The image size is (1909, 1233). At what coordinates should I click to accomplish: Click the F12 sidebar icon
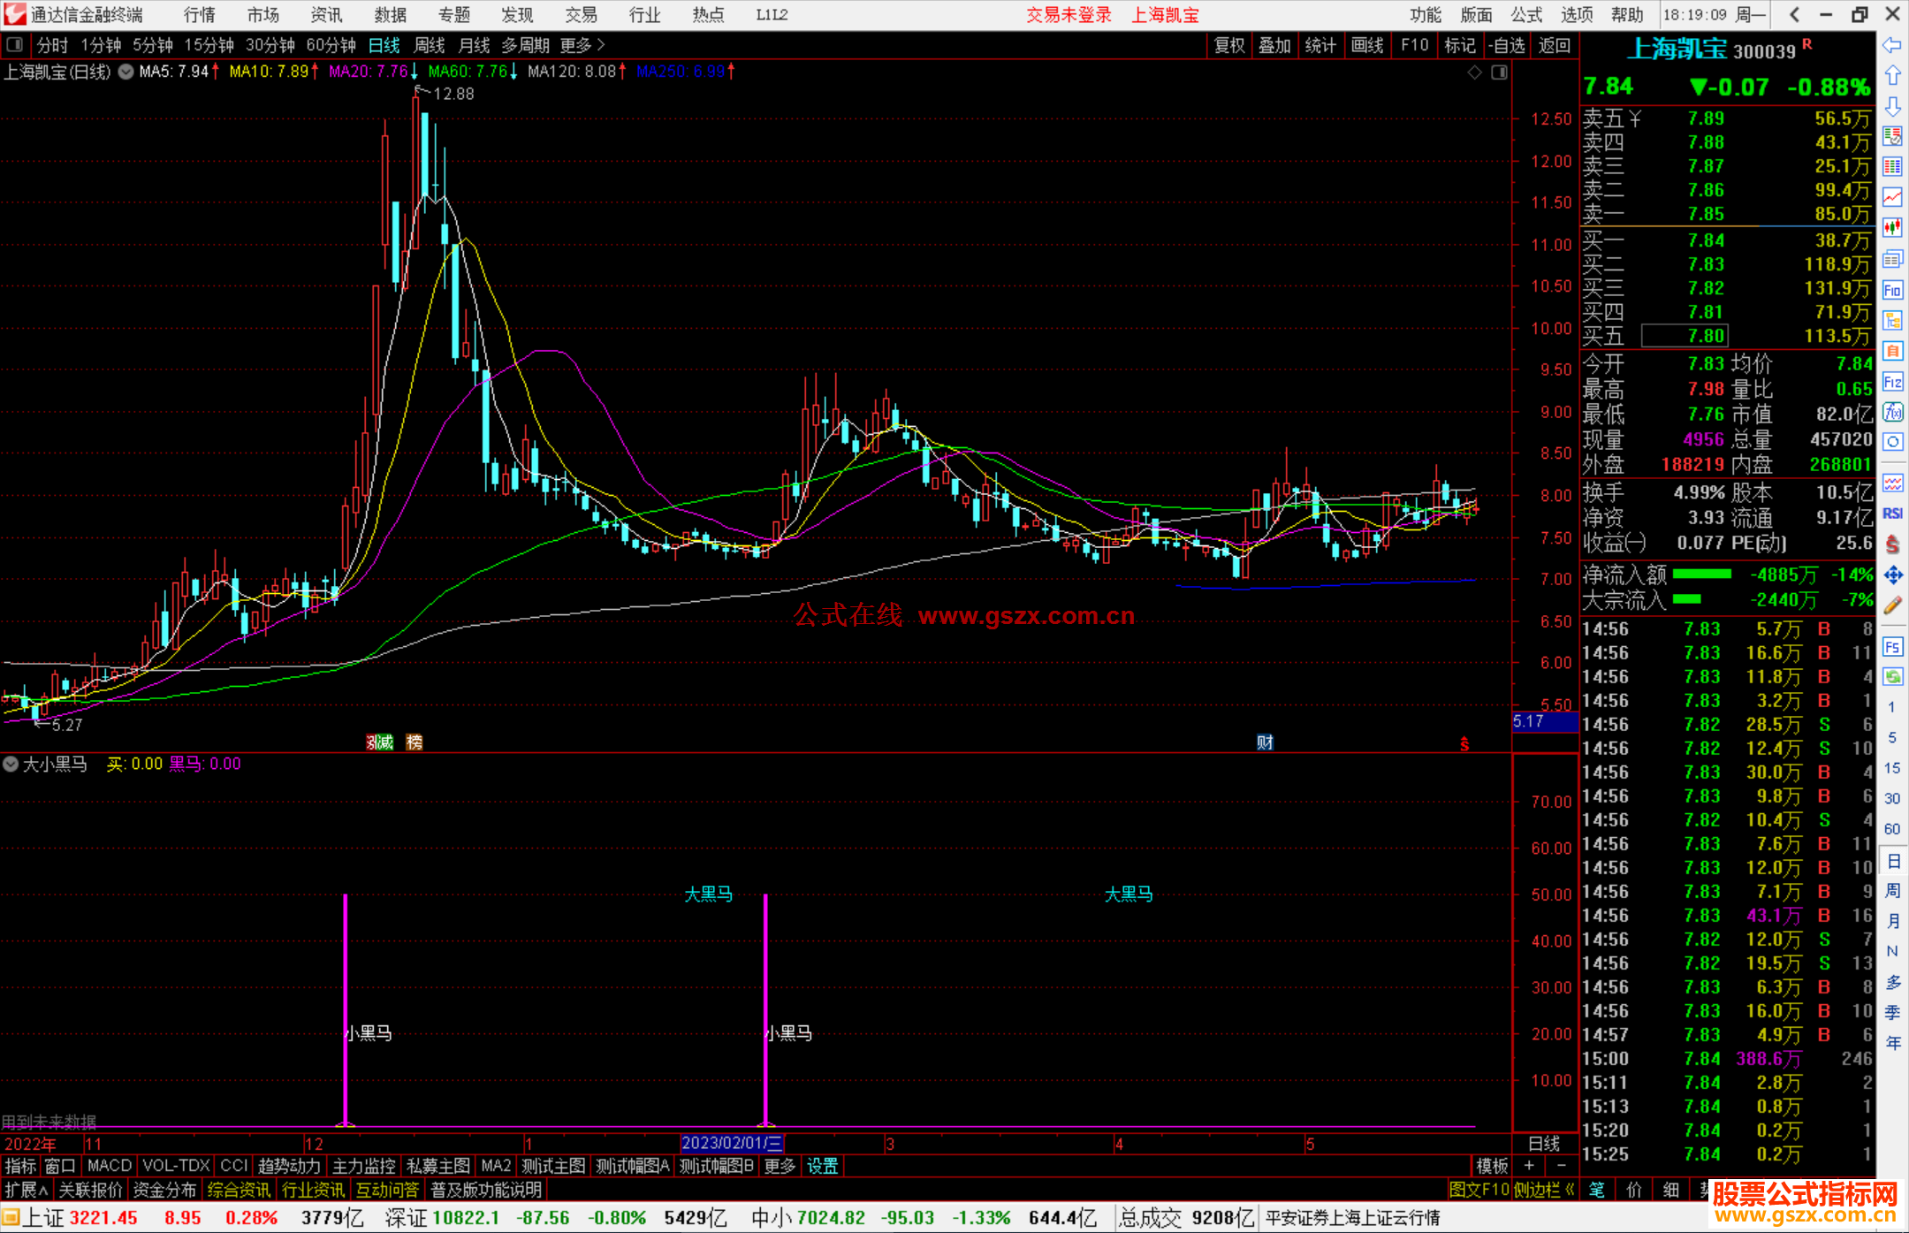(1892, 382)
